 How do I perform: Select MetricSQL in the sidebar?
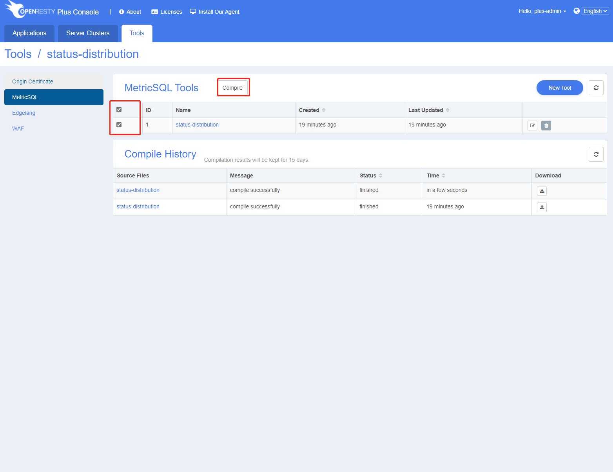[54, 97]
